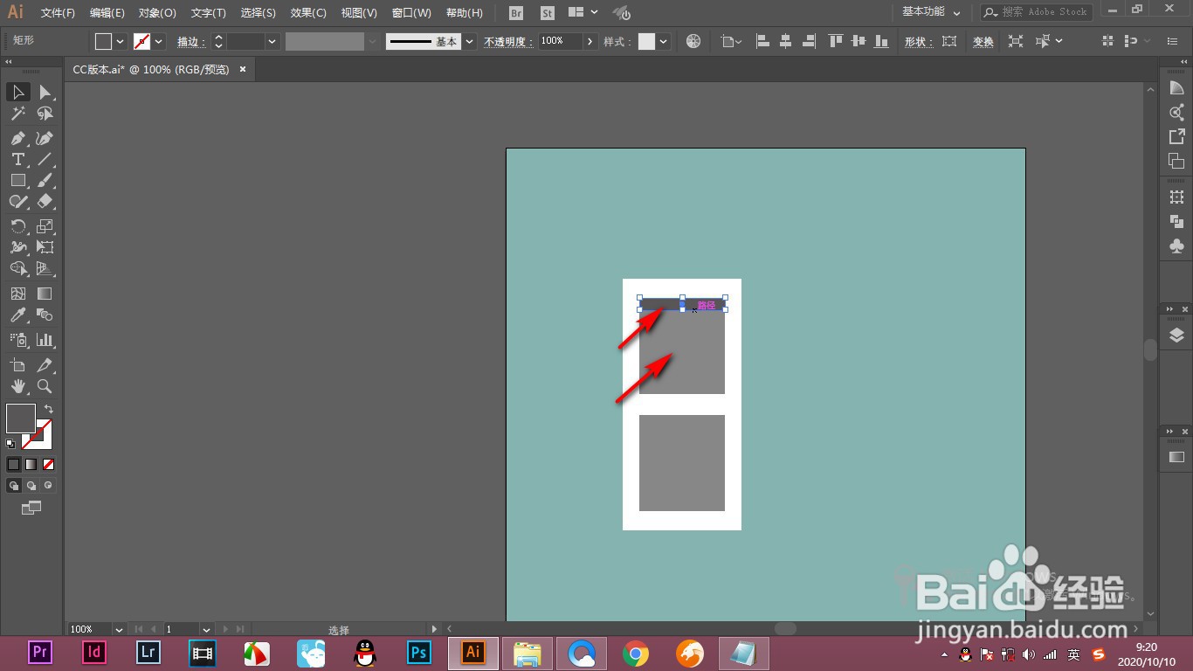Select the Hand tool
The image size is (1193, 671).
coord(17,386)
